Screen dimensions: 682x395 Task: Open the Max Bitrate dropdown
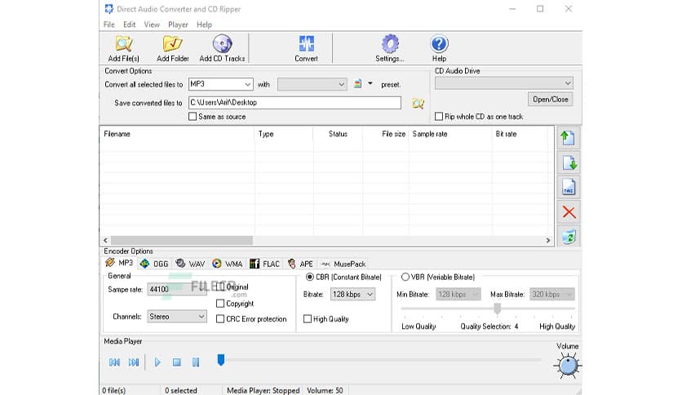552,295
